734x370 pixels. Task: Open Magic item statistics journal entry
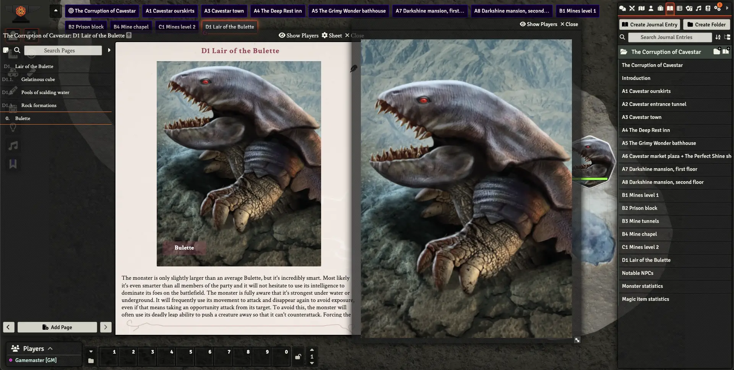(675, 299)
